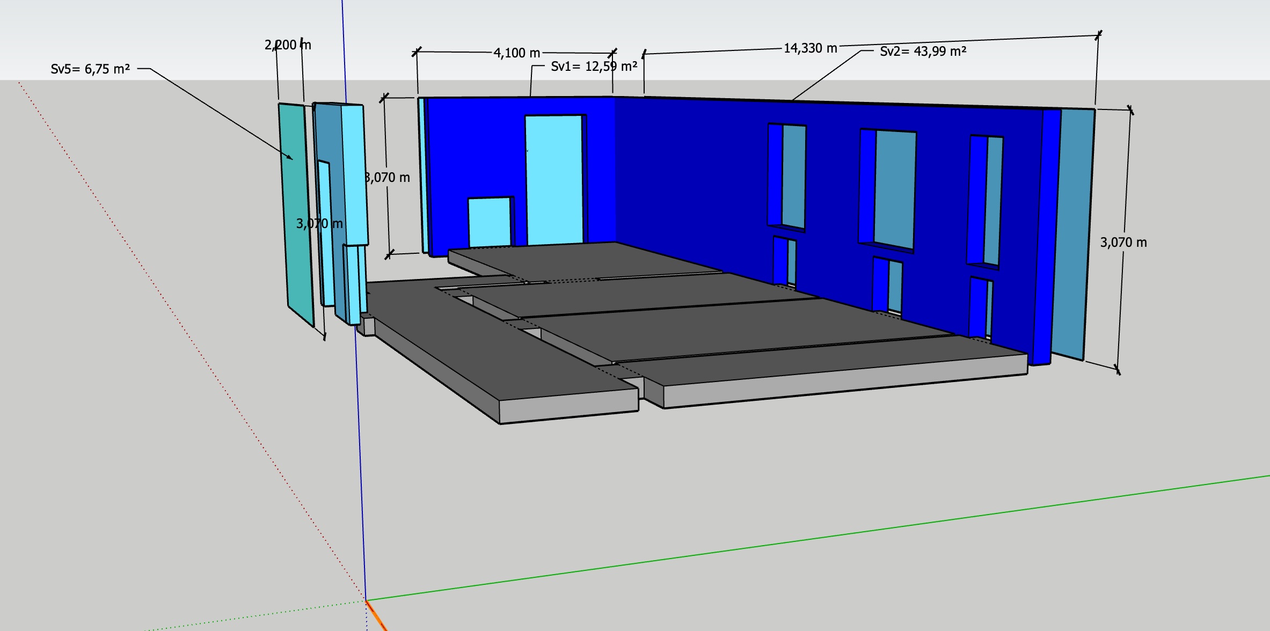Select the tall cyan door panel in the wall

click(x=554, y=180)
